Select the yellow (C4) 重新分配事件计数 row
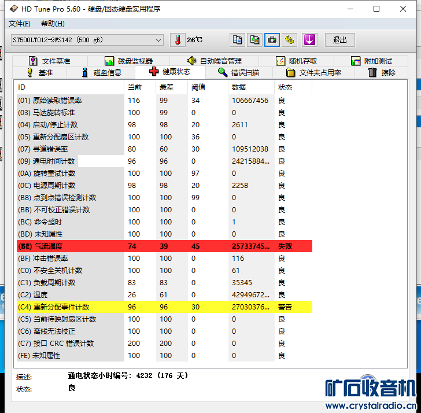421x413 pixels. 164,307
